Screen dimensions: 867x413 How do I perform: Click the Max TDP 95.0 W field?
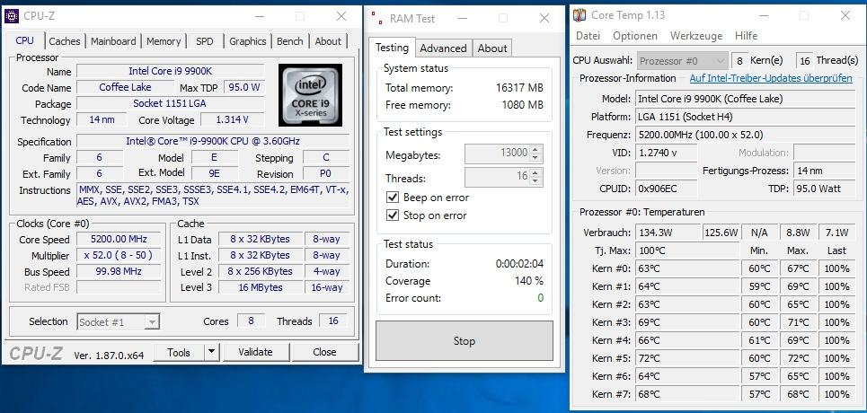243,87
